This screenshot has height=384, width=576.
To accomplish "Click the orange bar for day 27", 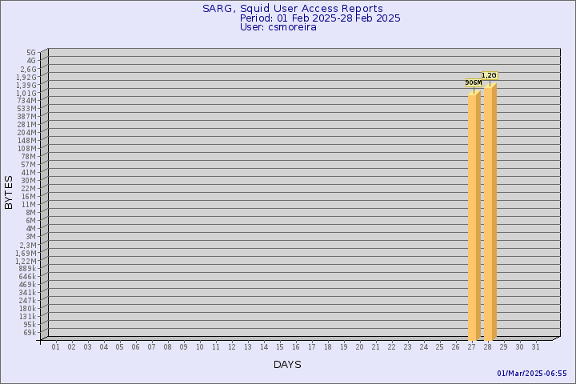I will point(474,216).
